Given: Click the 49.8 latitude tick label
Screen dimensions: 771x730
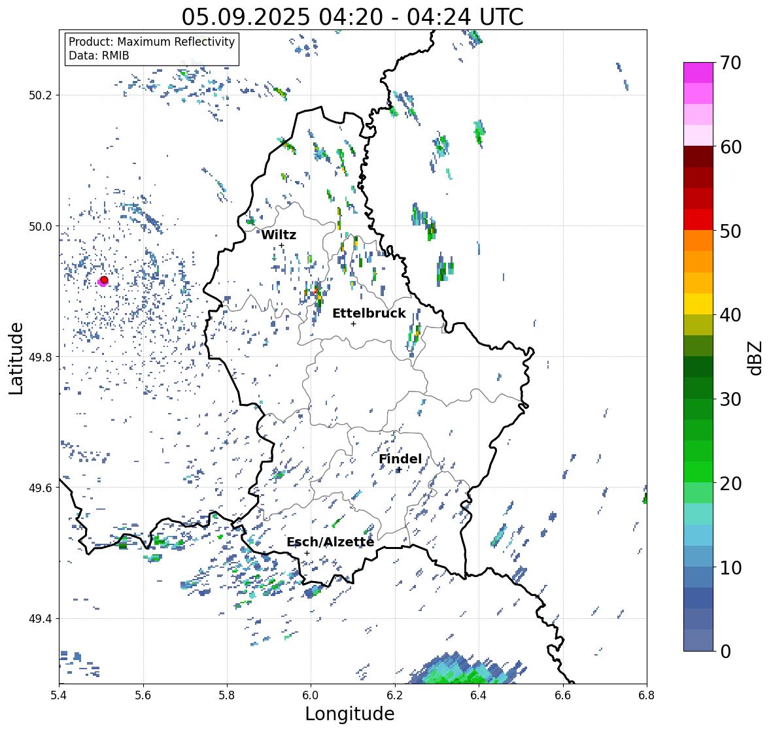Looking at the screenshot, I should 41,357.
